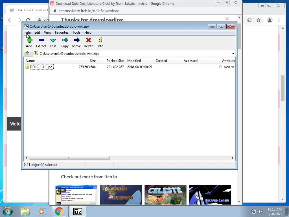This screenshot has width=289, height=217.
Task: Open the Favorites menu
Action: click(62, 32)
